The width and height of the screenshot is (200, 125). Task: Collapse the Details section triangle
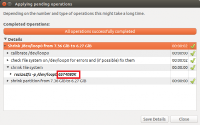click(5, 39)
